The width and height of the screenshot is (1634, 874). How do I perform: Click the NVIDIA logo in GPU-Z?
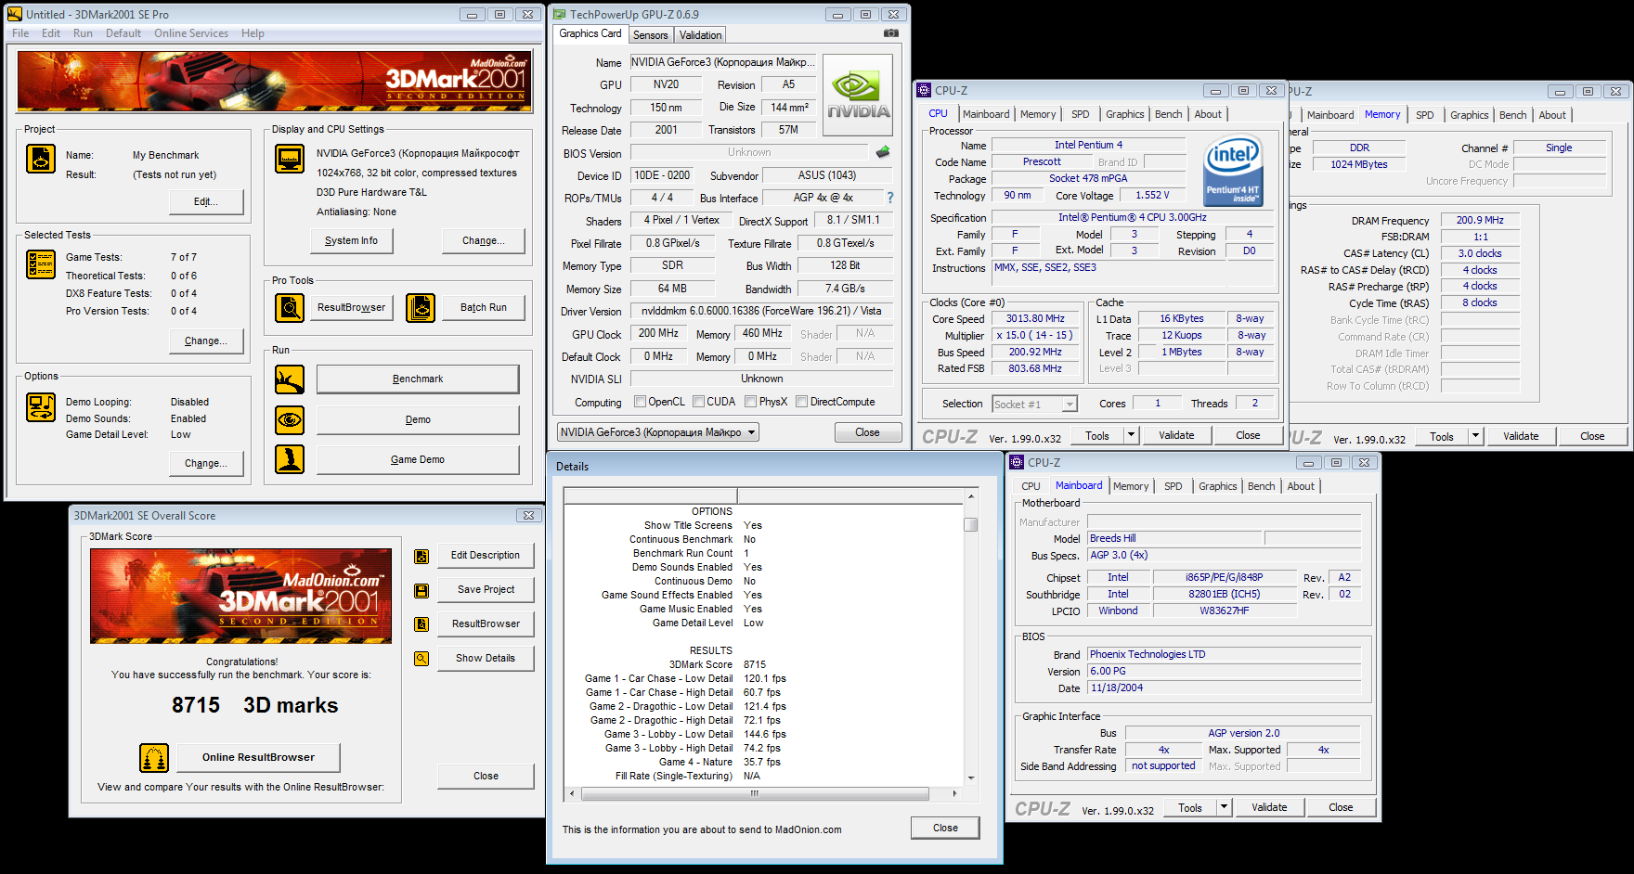[858, 96]
